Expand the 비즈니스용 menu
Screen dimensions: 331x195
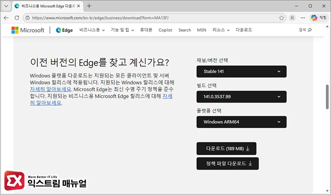(x=92, y=30)
